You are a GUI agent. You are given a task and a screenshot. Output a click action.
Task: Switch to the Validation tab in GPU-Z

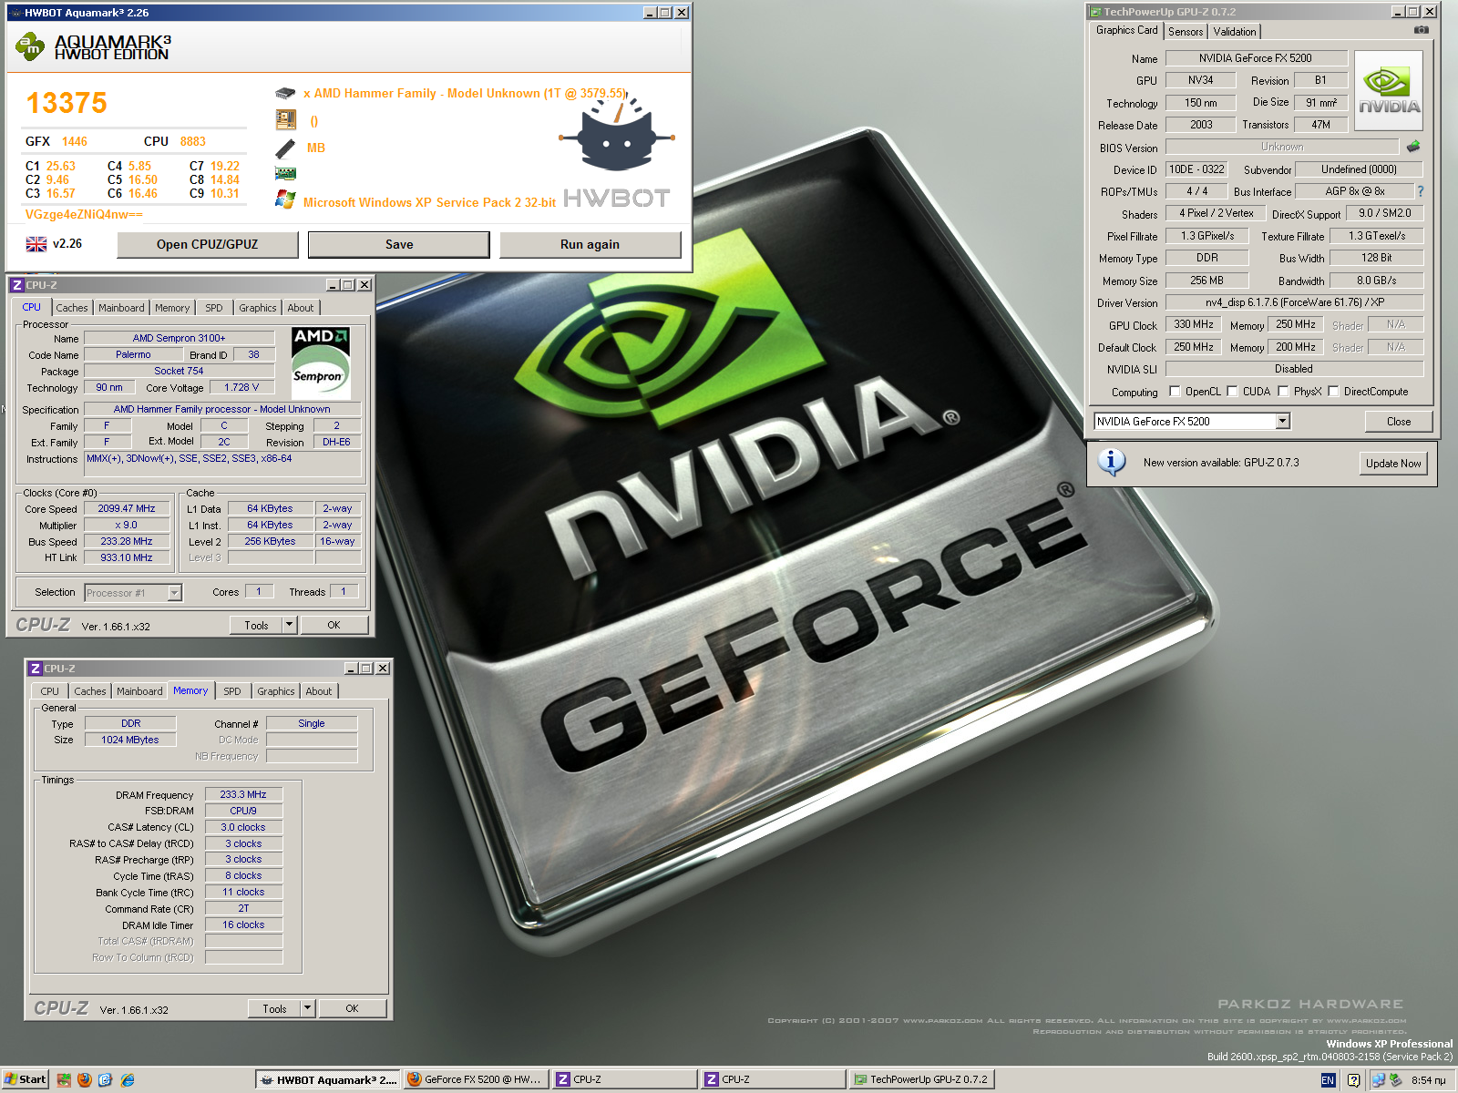click(1235, 32)
